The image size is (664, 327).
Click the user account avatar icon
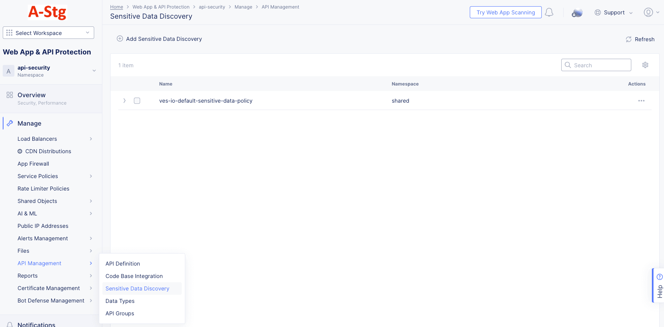(648, 12)
